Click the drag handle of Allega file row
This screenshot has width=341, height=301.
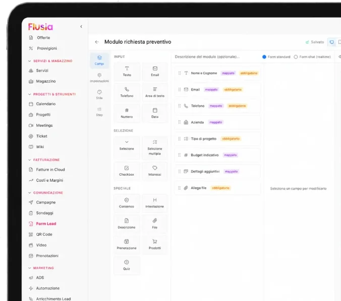pos(180,188)
